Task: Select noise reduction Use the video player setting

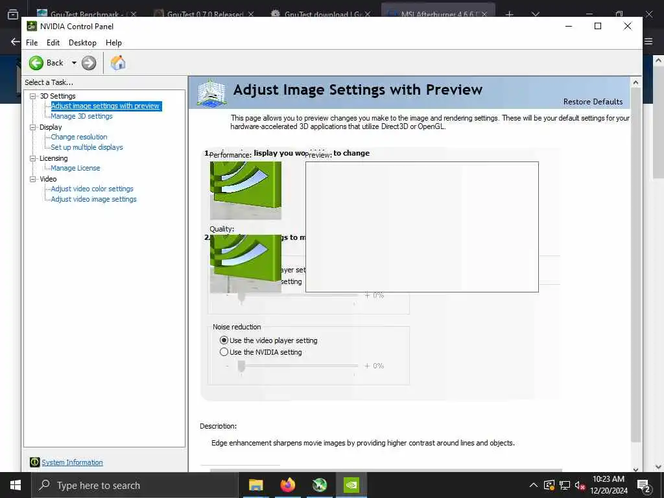Action: pyautogui.click(x=224, y=340)
